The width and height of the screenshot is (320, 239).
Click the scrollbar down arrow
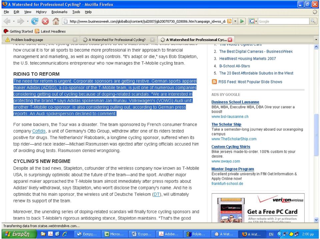pyautogui.click(x=316, y=220)
